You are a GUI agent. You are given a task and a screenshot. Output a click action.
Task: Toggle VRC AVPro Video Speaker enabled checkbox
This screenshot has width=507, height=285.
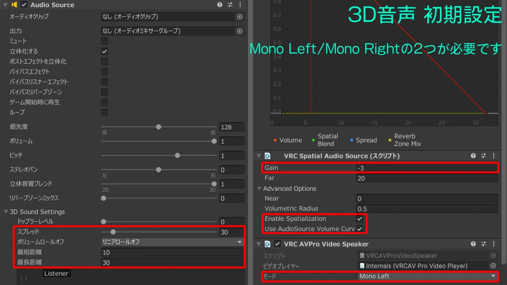(x=278, y=244)
